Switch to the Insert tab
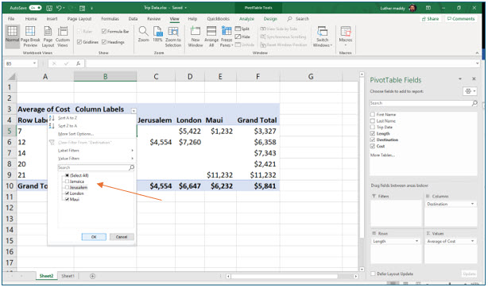This screenshot has height=287, width=488. pos(52,19)
